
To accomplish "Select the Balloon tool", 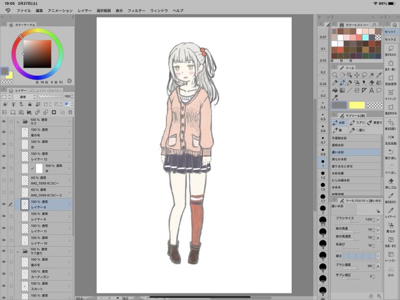I will point(379,91).
